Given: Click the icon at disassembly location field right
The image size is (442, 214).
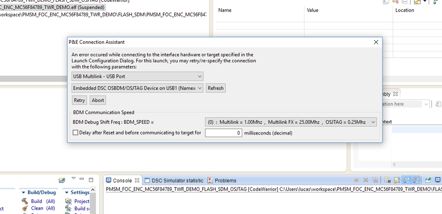Looking at the screenshot, I should tap(438, 104).
